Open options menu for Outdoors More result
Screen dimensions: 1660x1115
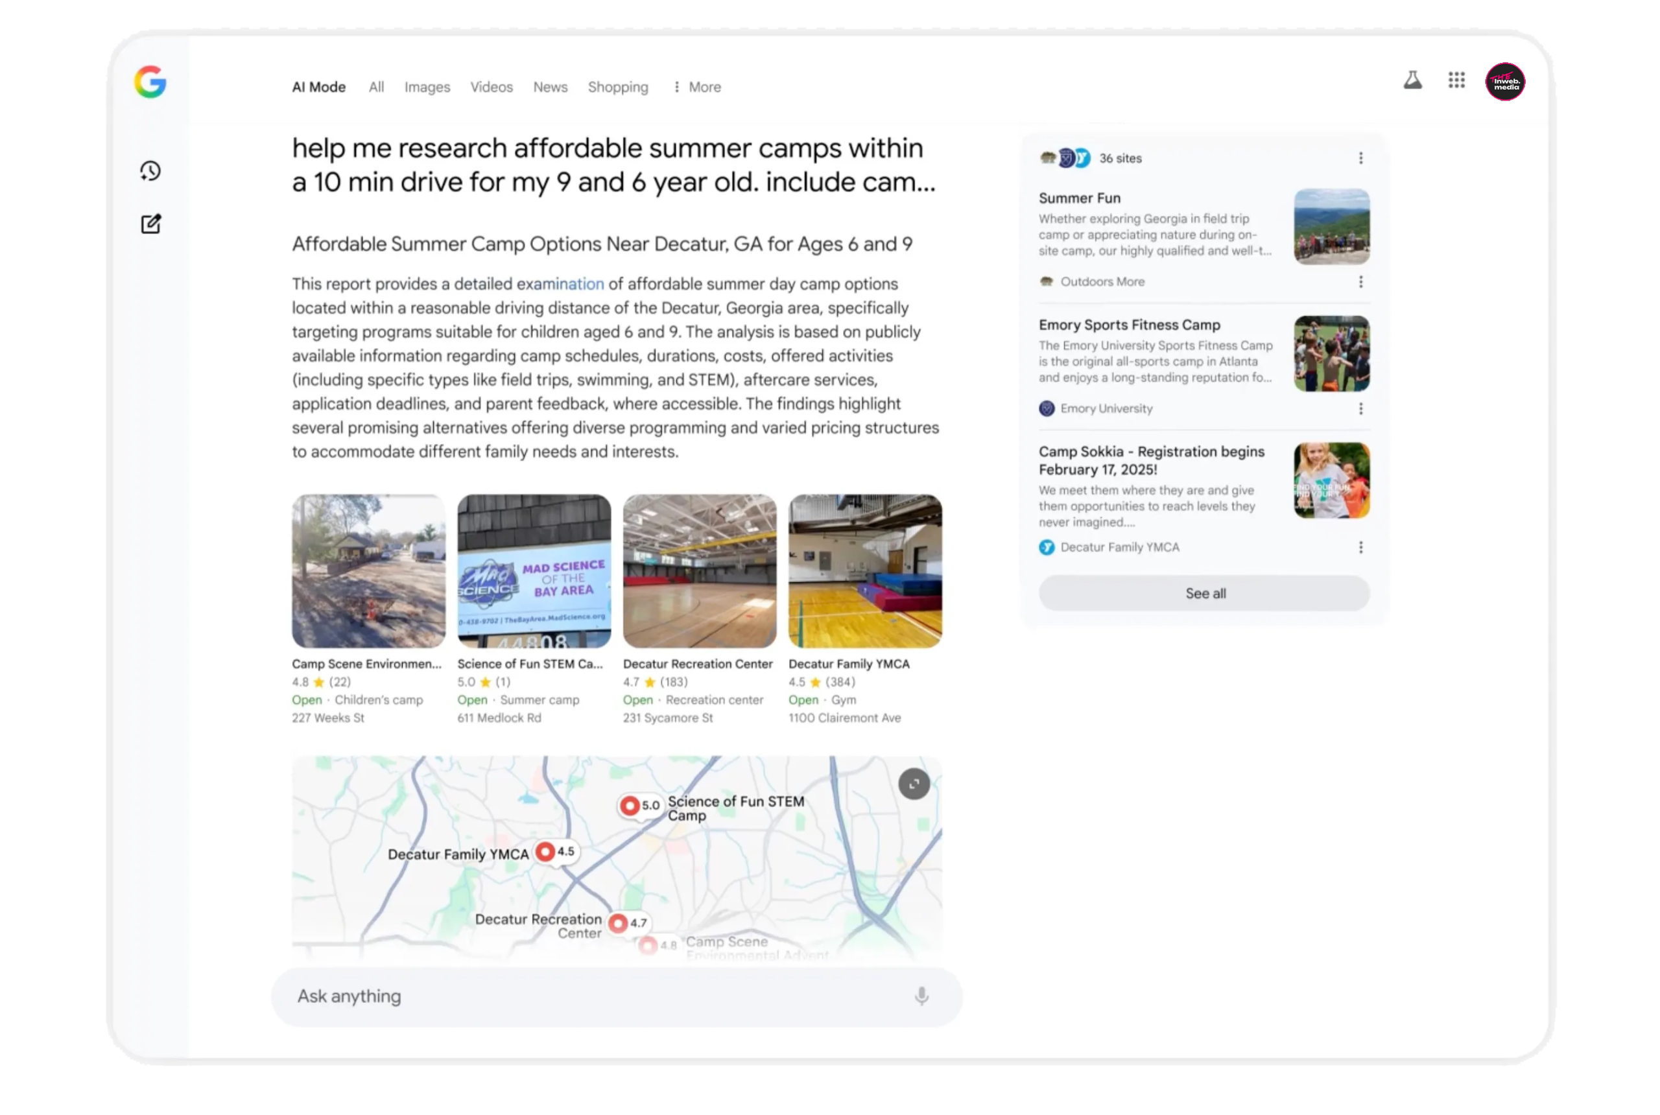coord(1360,281)
